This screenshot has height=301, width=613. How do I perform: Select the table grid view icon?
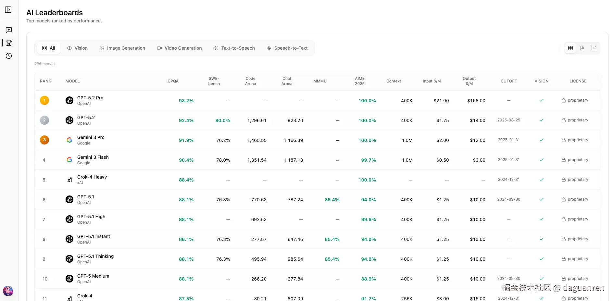coord(570,48)
